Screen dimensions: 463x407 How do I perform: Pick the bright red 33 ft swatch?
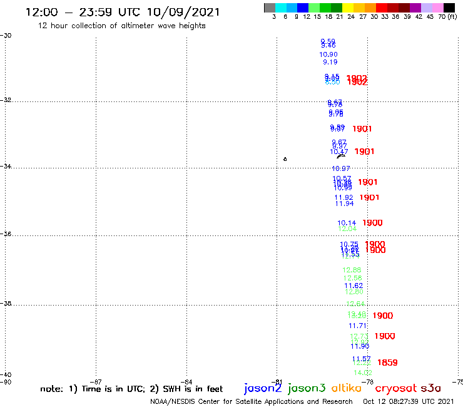click(x=381, y=8)
